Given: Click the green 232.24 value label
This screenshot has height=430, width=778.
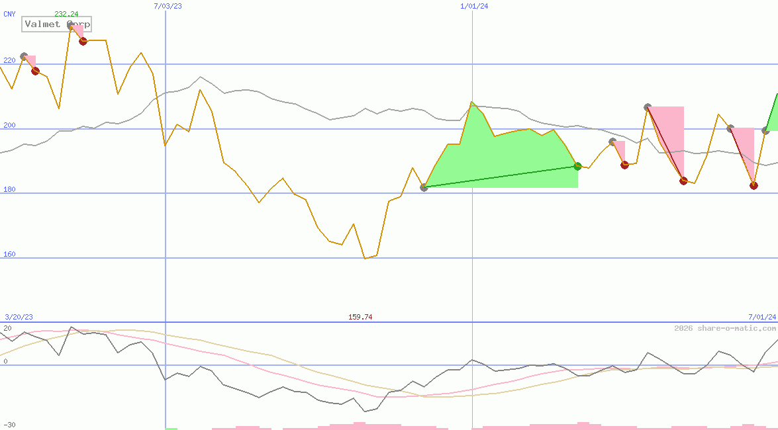Looking at the screenshot, I should click(x=66, y=13).
